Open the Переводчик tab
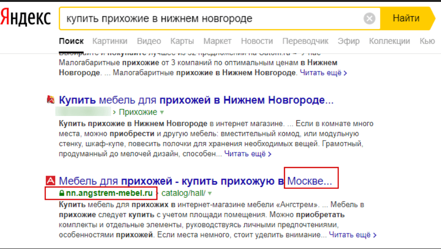 click(305, 41)
